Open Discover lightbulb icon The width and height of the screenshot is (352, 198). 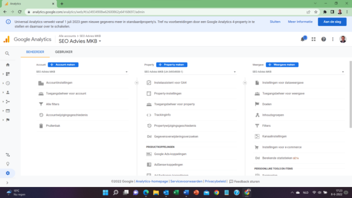tap(8, 164)
